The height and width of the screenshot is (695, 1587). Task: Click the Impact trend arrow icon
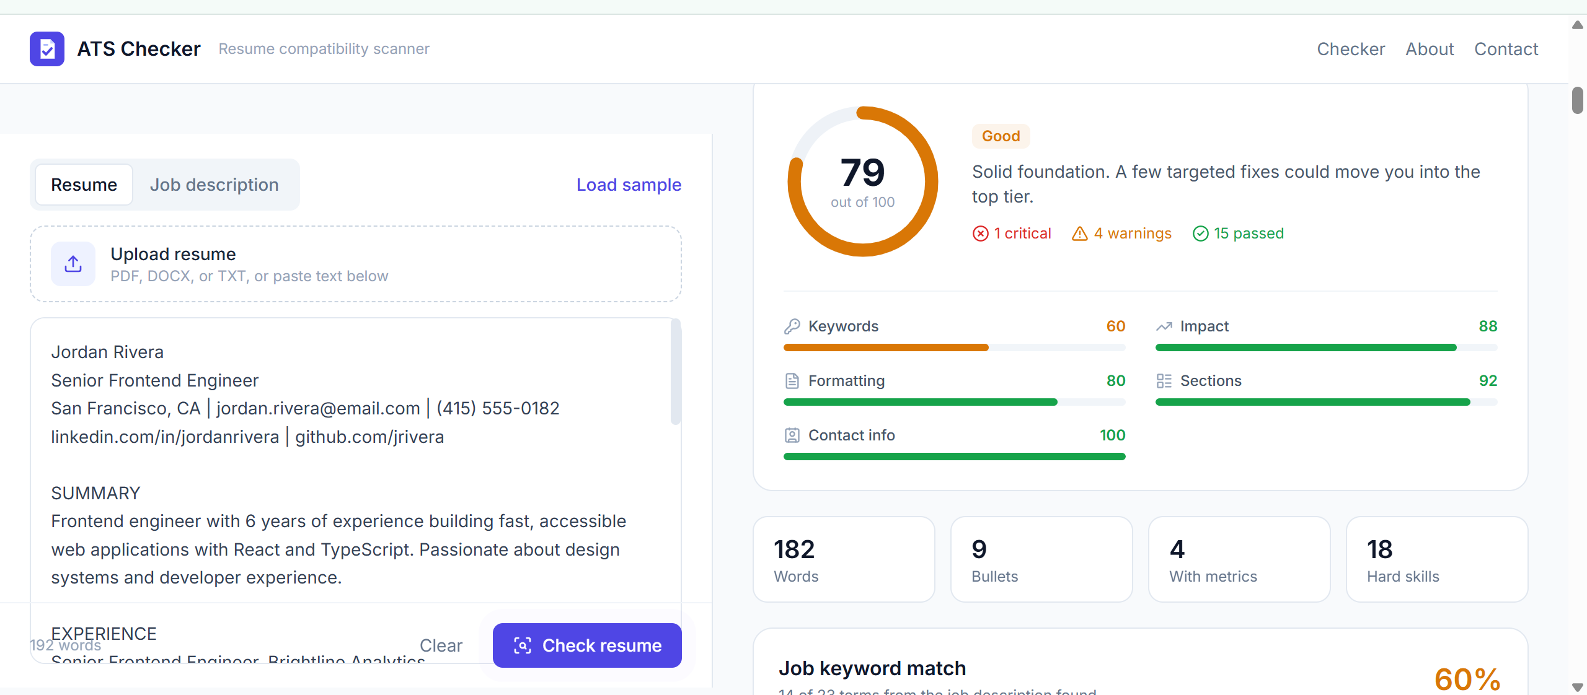pos(1164,326)
